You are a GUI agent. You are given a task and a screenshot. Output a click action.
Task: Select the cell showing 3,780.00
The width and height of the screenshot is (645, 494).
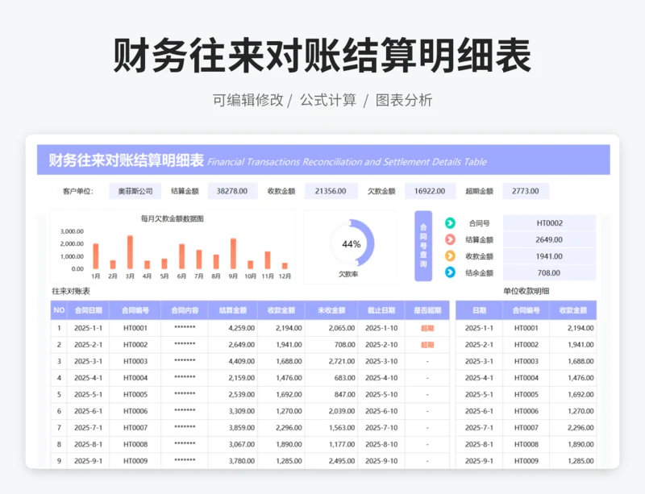233,461
